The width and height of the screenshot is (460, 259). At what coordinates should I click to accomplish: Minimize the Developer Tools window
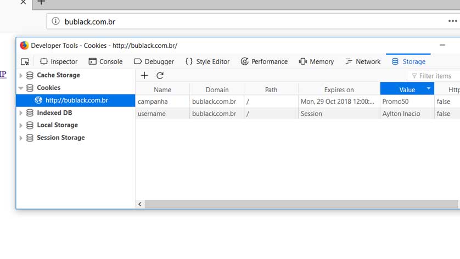(442, 45)
